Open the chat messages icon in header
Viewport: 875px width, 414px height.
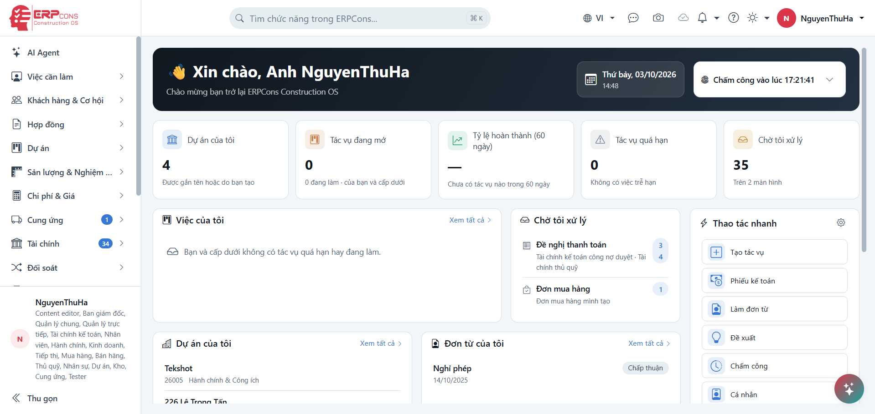click(633, 18)
